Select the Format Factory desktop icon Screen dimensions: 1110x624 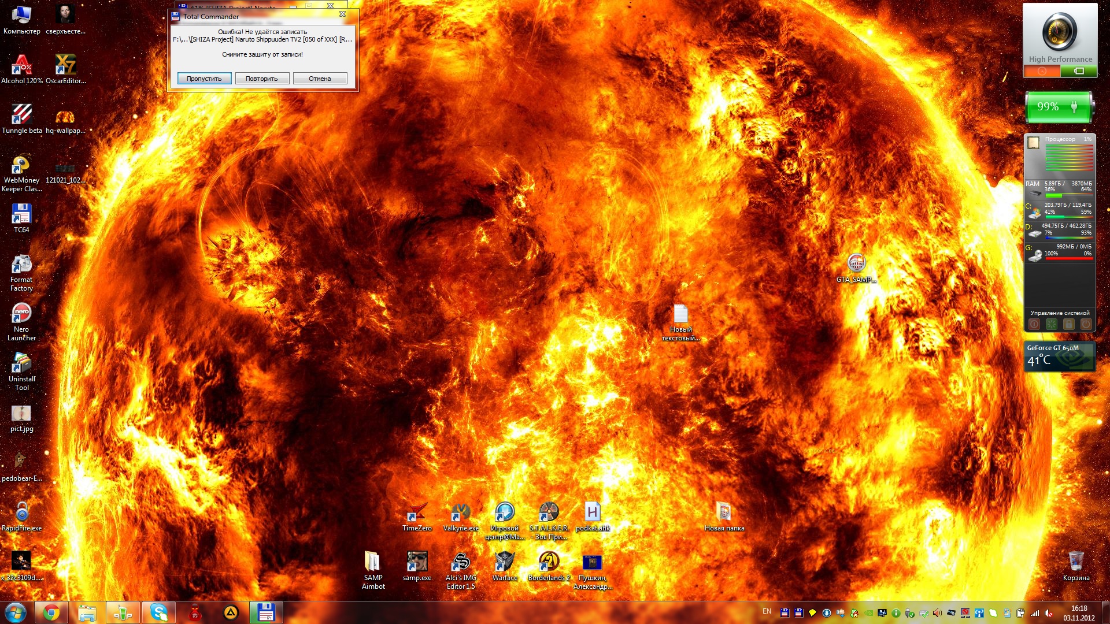tap(21, 265)
